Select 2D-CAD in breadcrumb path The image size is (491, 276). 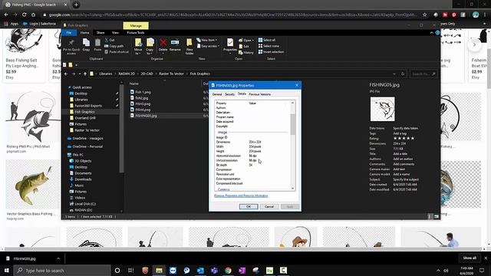(x=147, y=74)
